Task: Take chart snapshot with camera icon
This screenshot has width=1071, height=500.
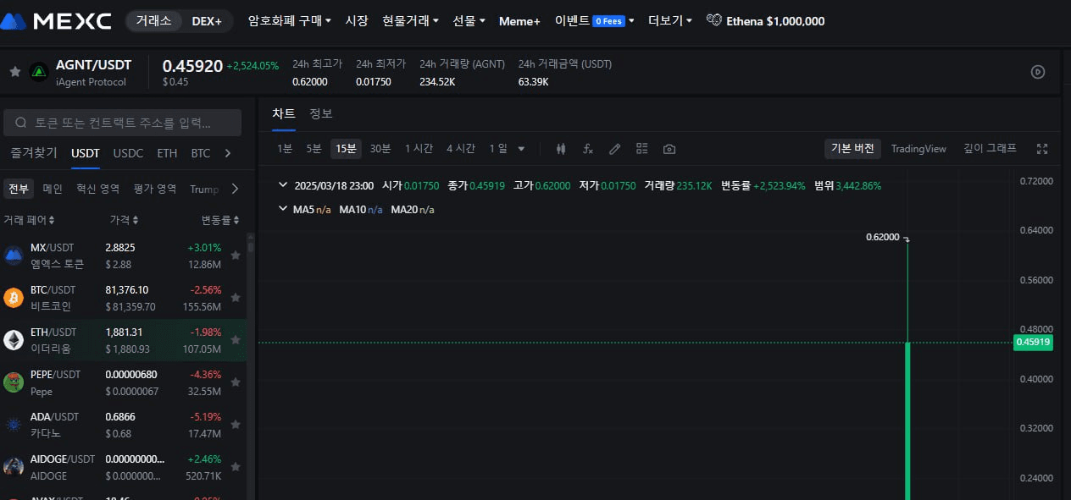Action: tap(669, 149)
